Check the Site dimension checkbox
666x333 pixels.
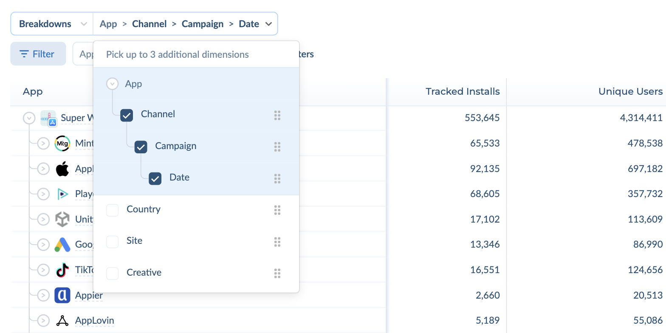tap(113, 242)
